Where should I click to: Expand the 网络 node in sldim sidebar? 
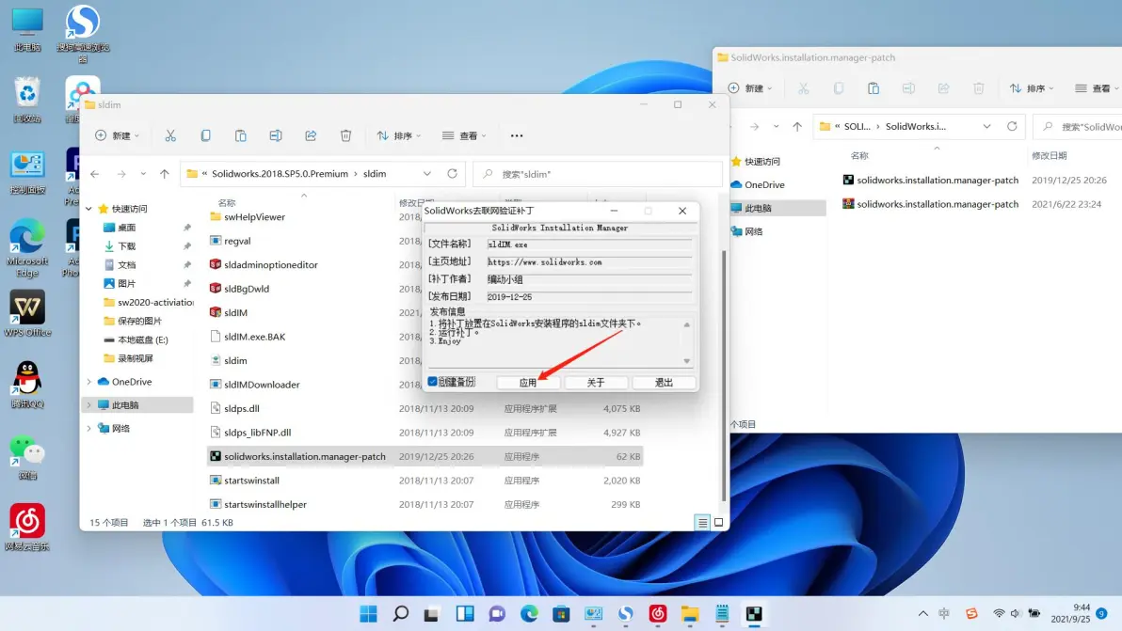(x=89, y=428)
